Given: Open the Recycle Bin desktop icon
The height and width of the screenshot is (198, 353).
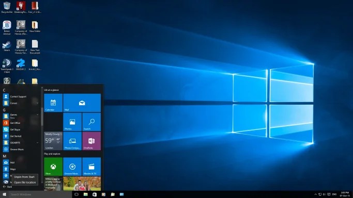Looking at the screenshot, I should click(7, 7).
